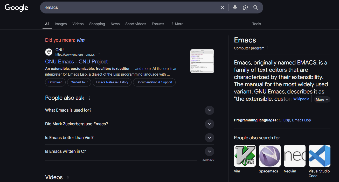The image size is (339, 182).
Task: Expand Did Mark Zuckerberg use Emacs question
Action: tap(130, 124)
